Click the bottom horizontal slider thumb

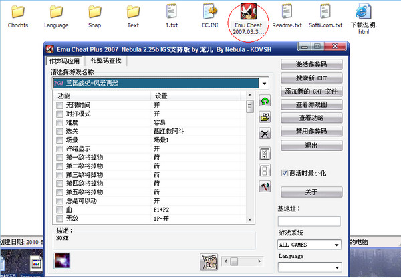(x=234, y=261)
